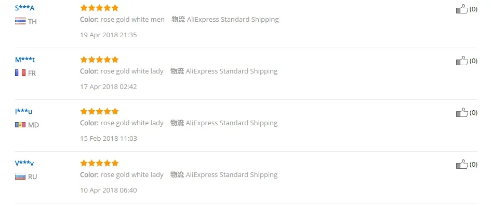Click the France flag icon
The width and height of the screenshot is (491, 206).
click(20, 73)
